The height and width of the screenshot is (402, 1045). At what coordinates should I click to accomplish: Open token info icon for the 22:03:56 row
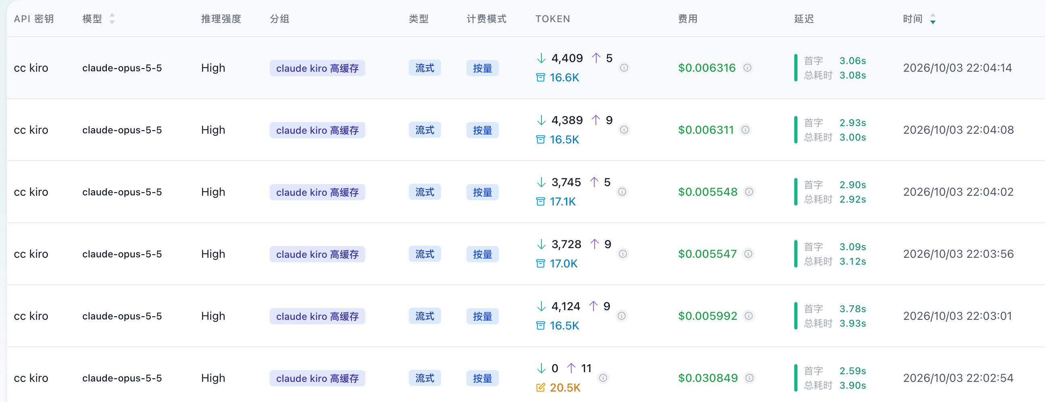pos(623,254)
